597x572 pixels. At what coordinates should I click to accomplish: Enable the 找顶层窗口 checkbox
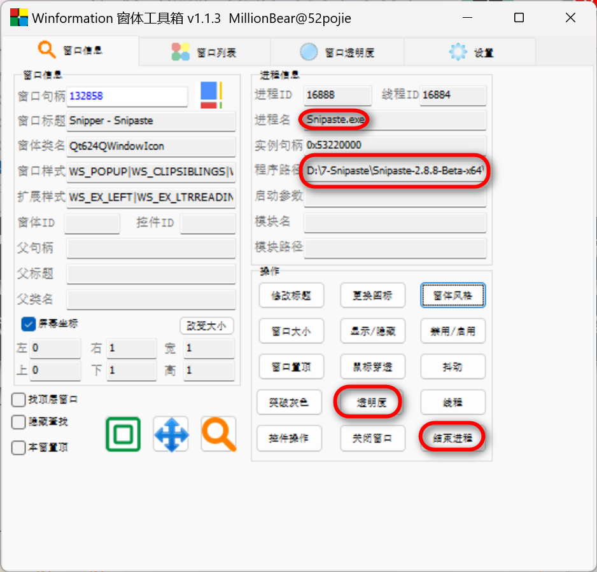click(x=18, y=400)
